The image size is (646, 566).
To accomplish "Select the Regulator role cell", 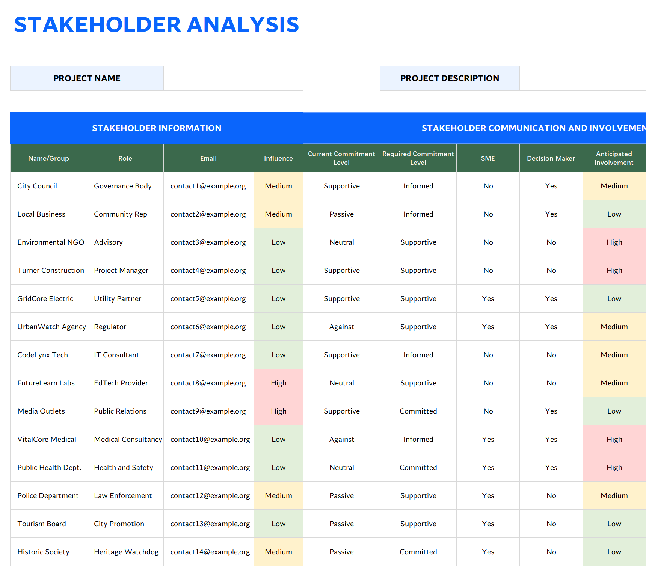I will (x=125, y=327).
